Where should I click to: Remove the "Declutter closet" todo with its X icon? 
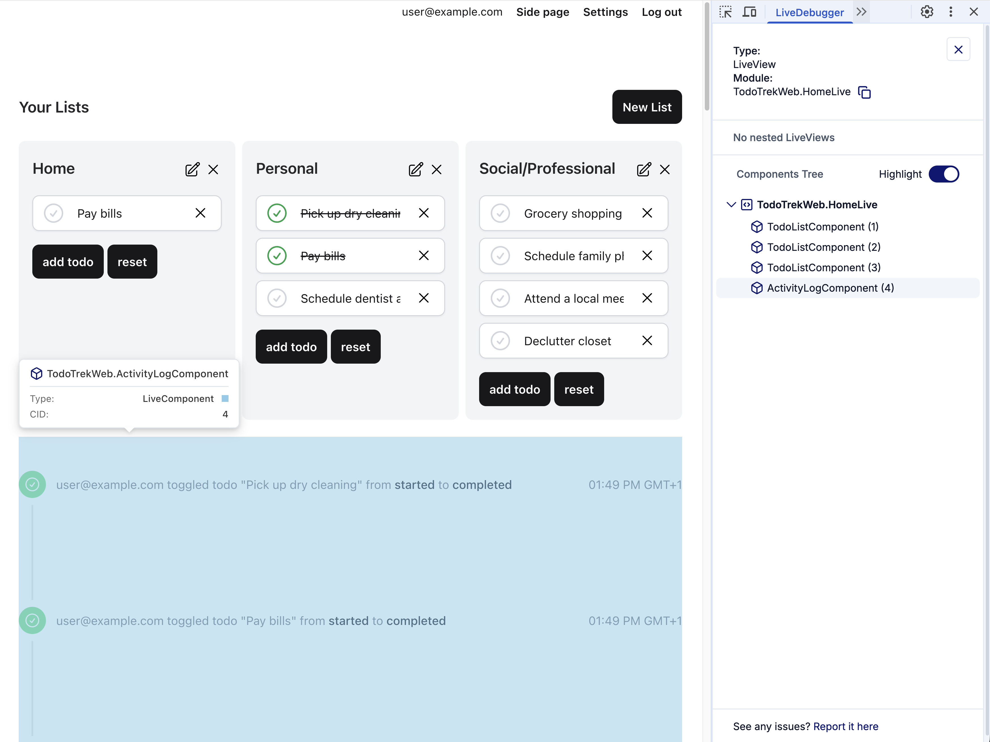[647, 341]
